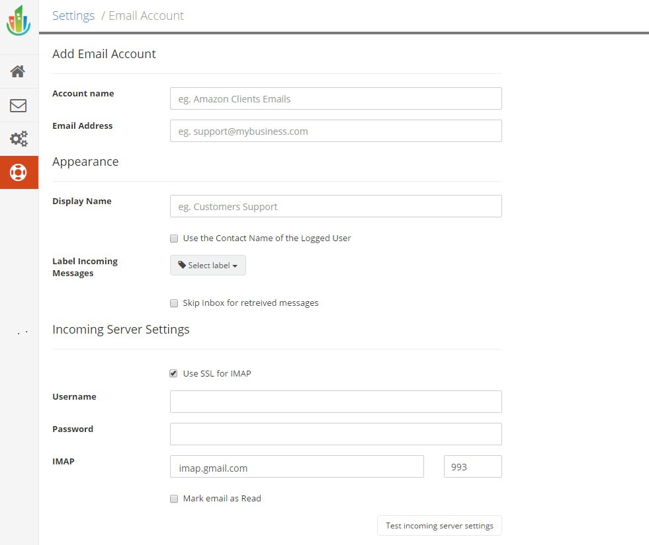Go to the Settings breadcrumb link

click(73, 16)
